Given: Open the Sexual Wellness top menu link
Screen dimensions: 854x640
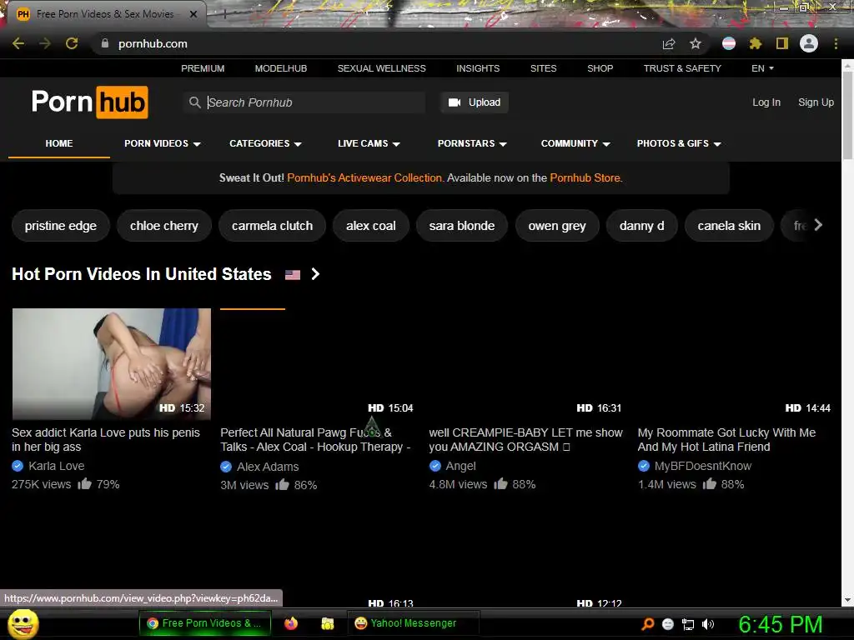Looking at the screenshot, I should 382,68.
